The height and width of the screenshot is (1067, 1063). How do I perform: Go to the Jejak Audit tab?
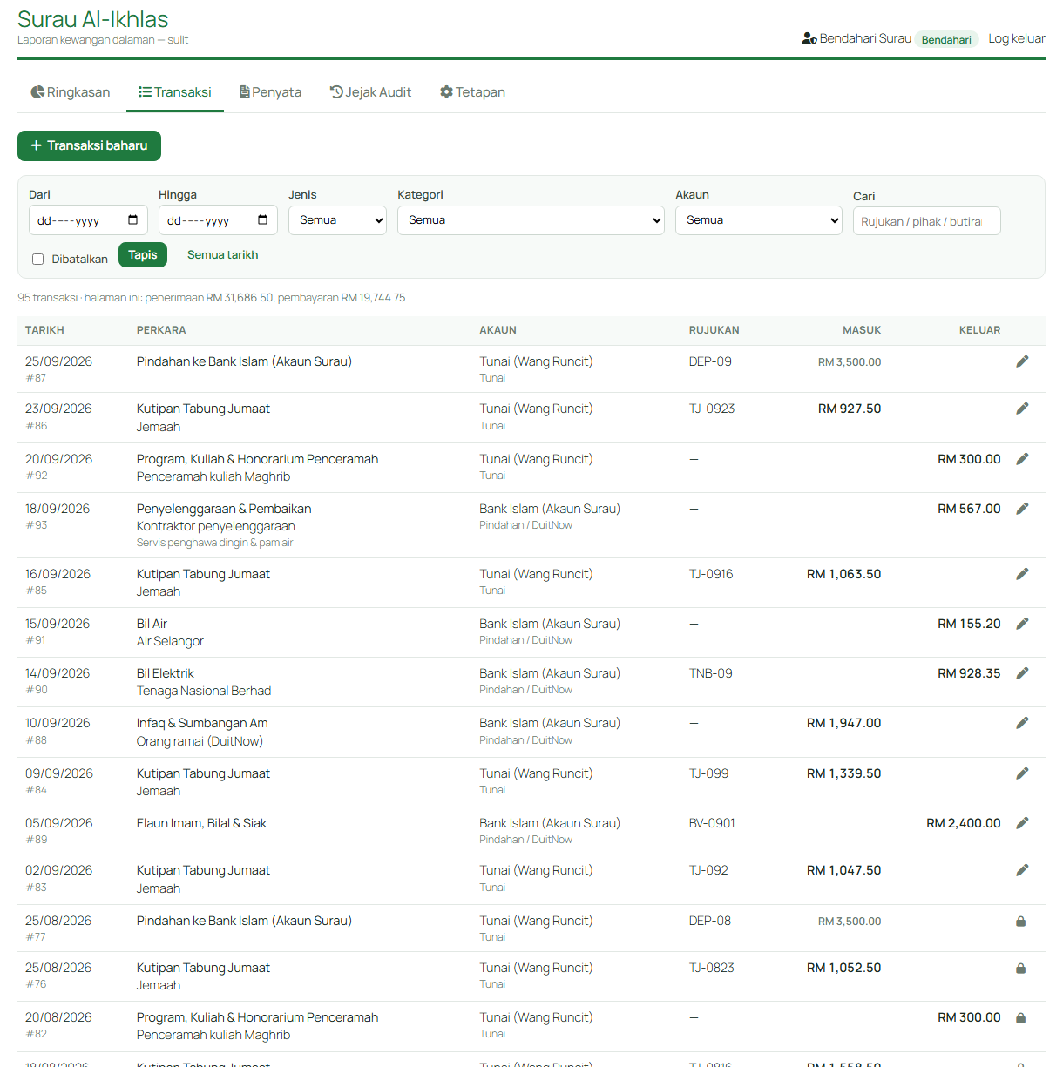click(370, 92)
